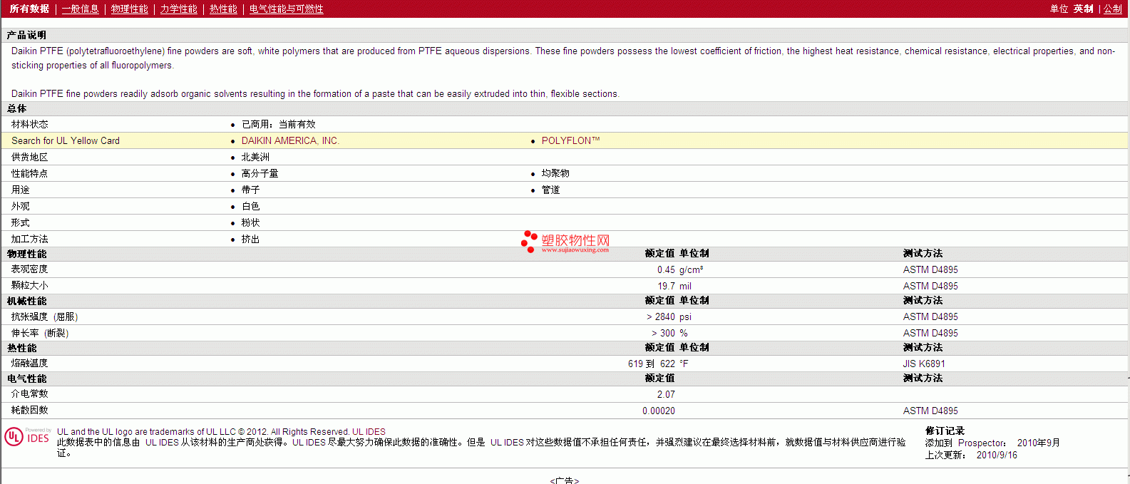Click the 伸长率 (断裂) row label
This screenshot has height=484, width=1130.
(x=40, y=333)
